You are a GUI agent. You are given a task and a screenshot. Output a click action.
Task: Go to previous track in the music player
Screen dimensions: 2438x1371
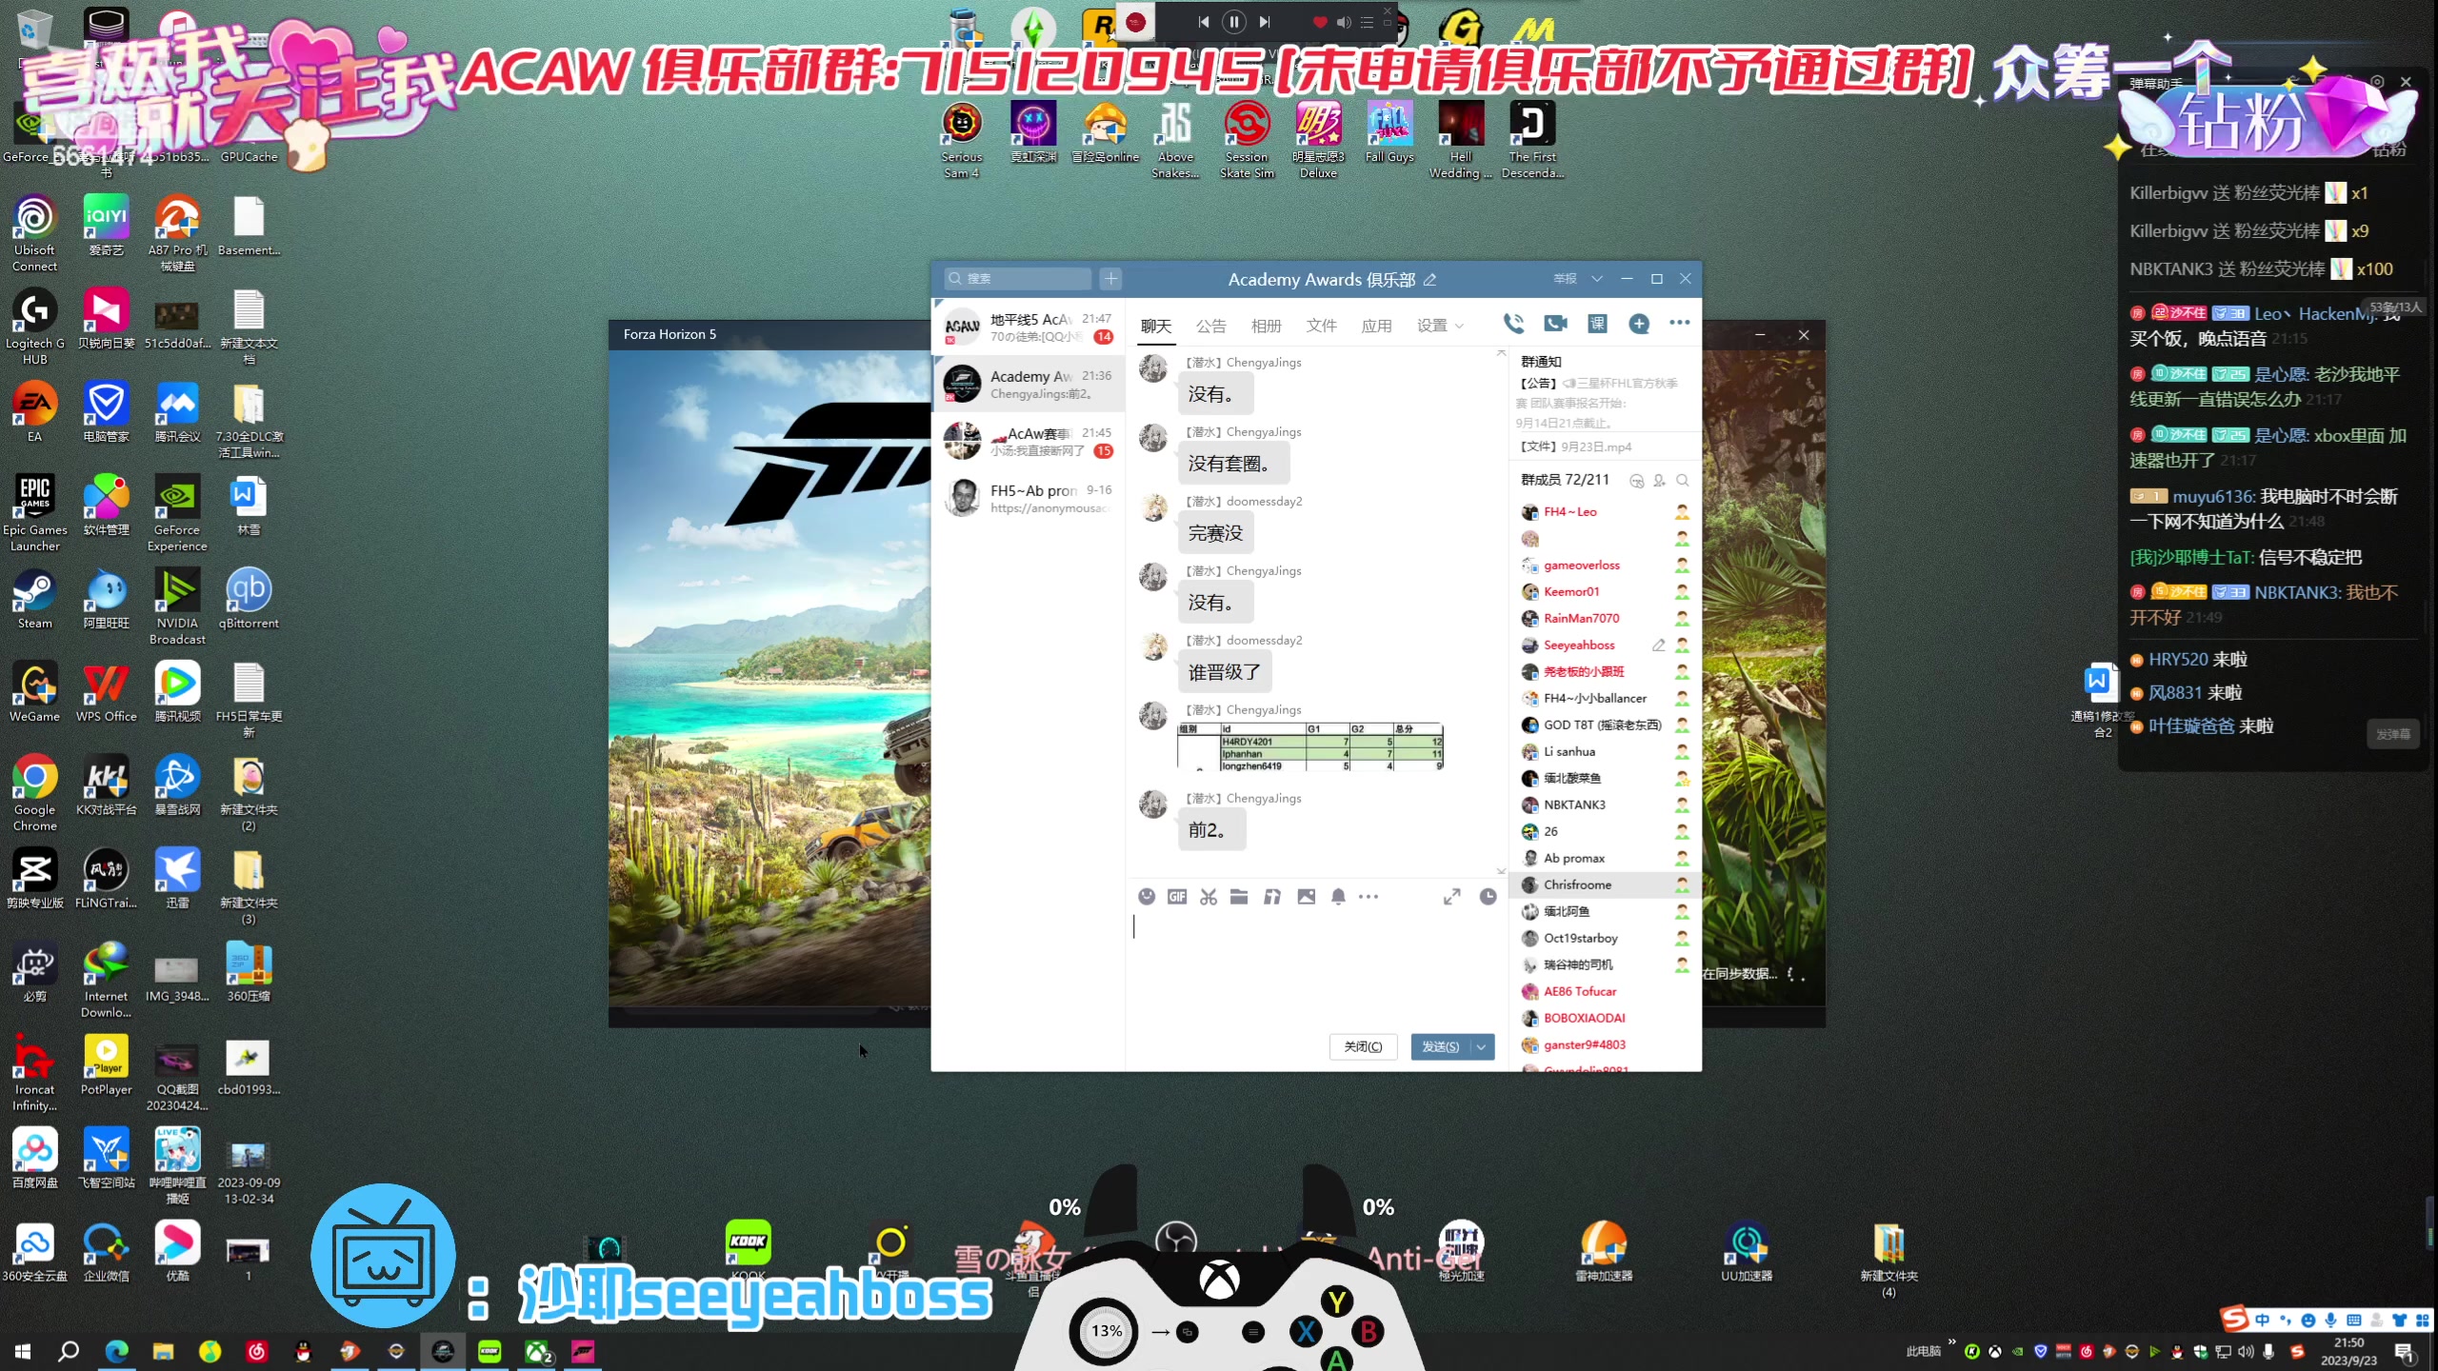1203,22
